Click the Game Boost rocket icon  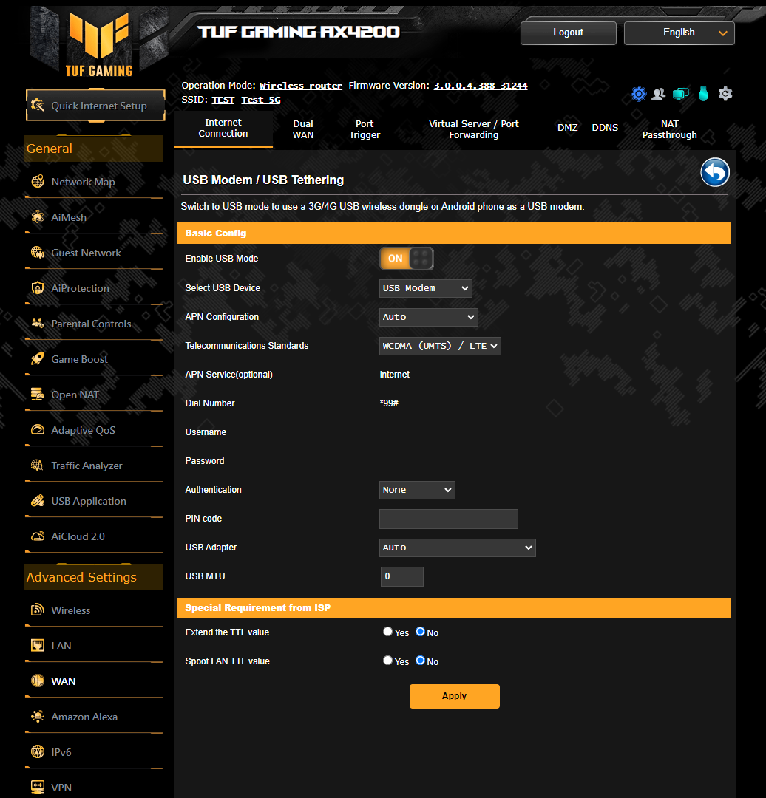pos(38,359)
